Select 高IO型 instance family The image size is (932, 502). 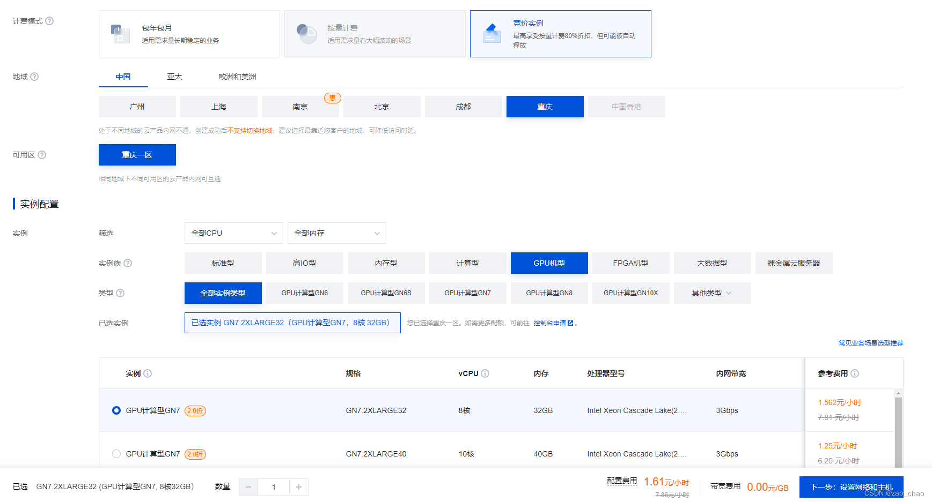[x=305, y=263]
